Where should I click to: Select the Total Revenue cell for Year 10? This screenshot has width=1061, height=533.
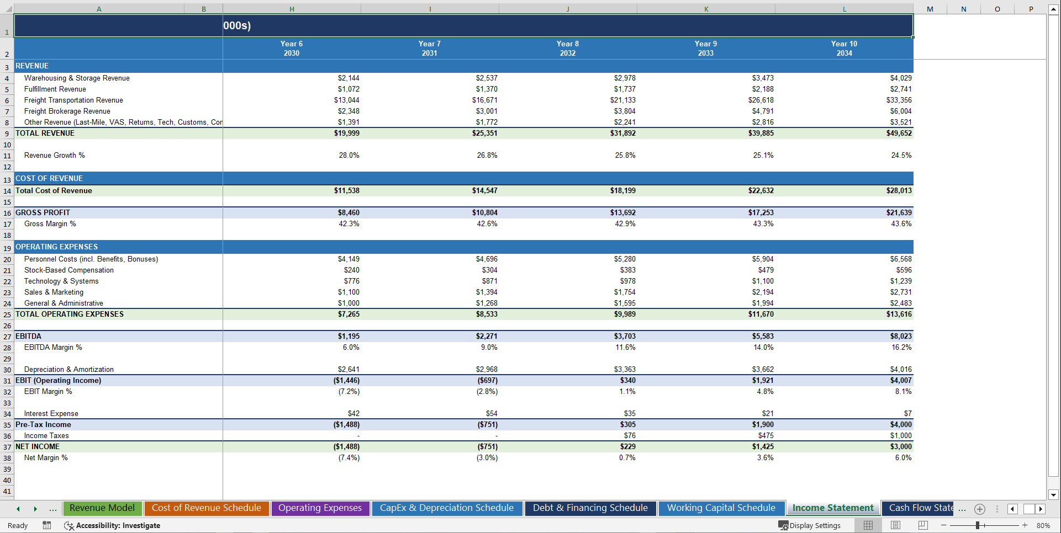[844, 133]
